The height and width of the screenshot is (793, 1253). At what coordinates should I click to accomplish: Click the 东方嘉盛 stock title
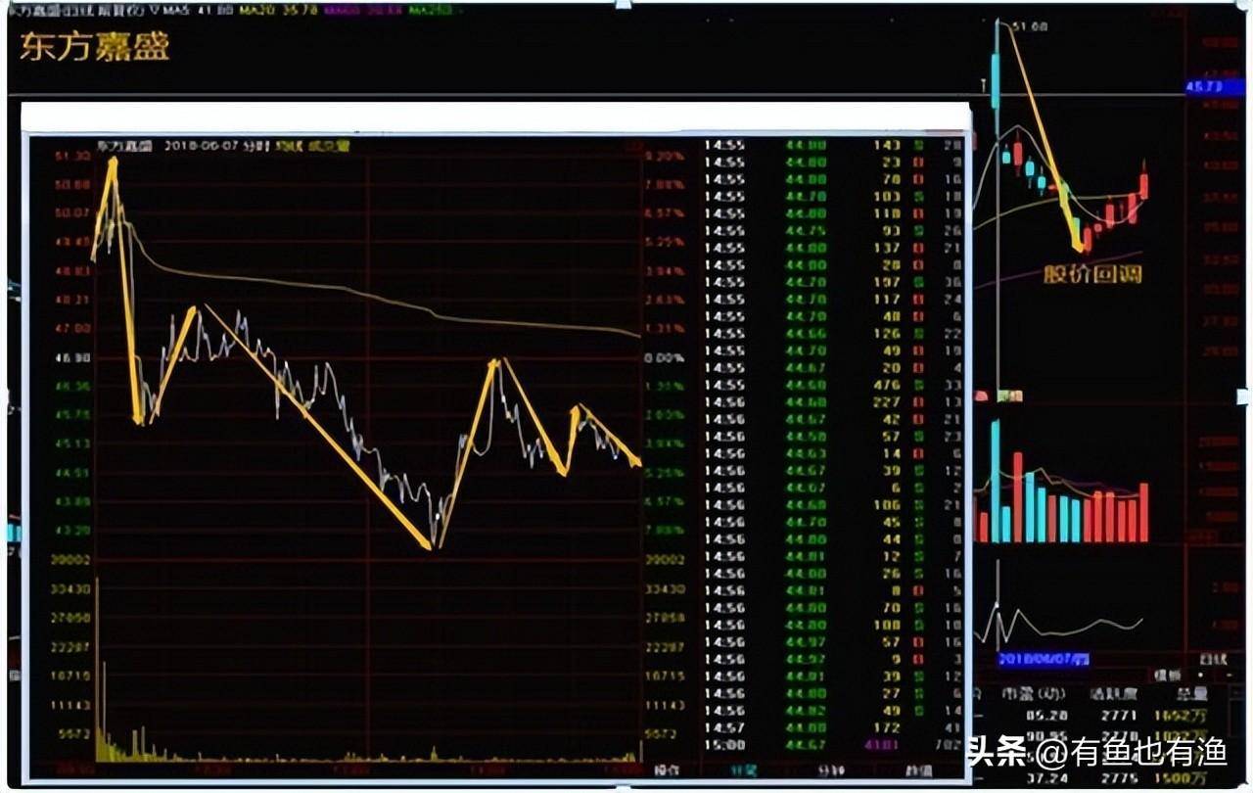tap(95, 48)
